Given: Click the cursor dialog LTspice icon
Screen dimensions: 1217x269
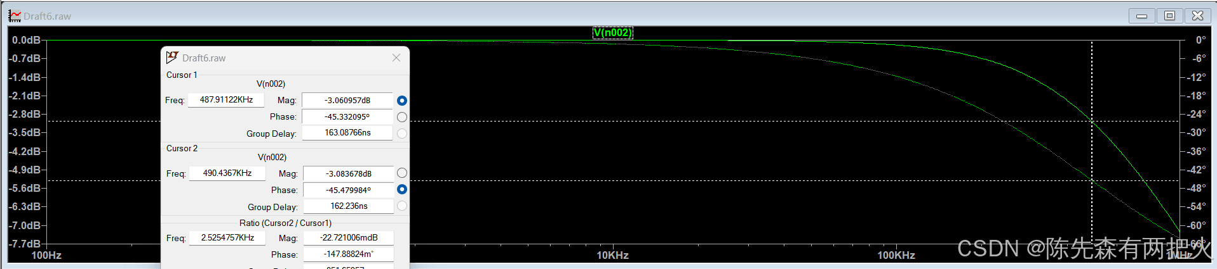Looking at the screenshot, I should (x=172, y=58).
